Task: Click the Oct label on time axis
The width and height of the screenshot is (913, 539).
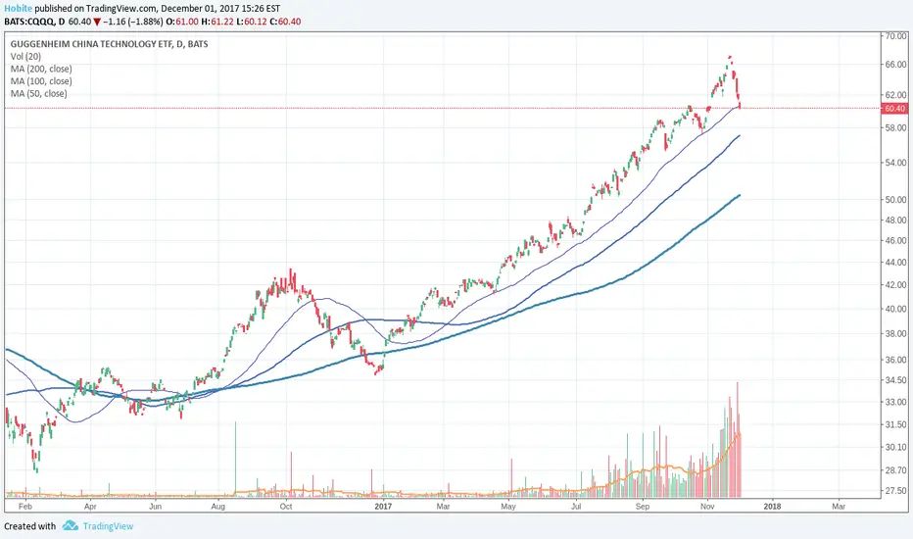Action: pyautogui.click(x=286, y=507)
